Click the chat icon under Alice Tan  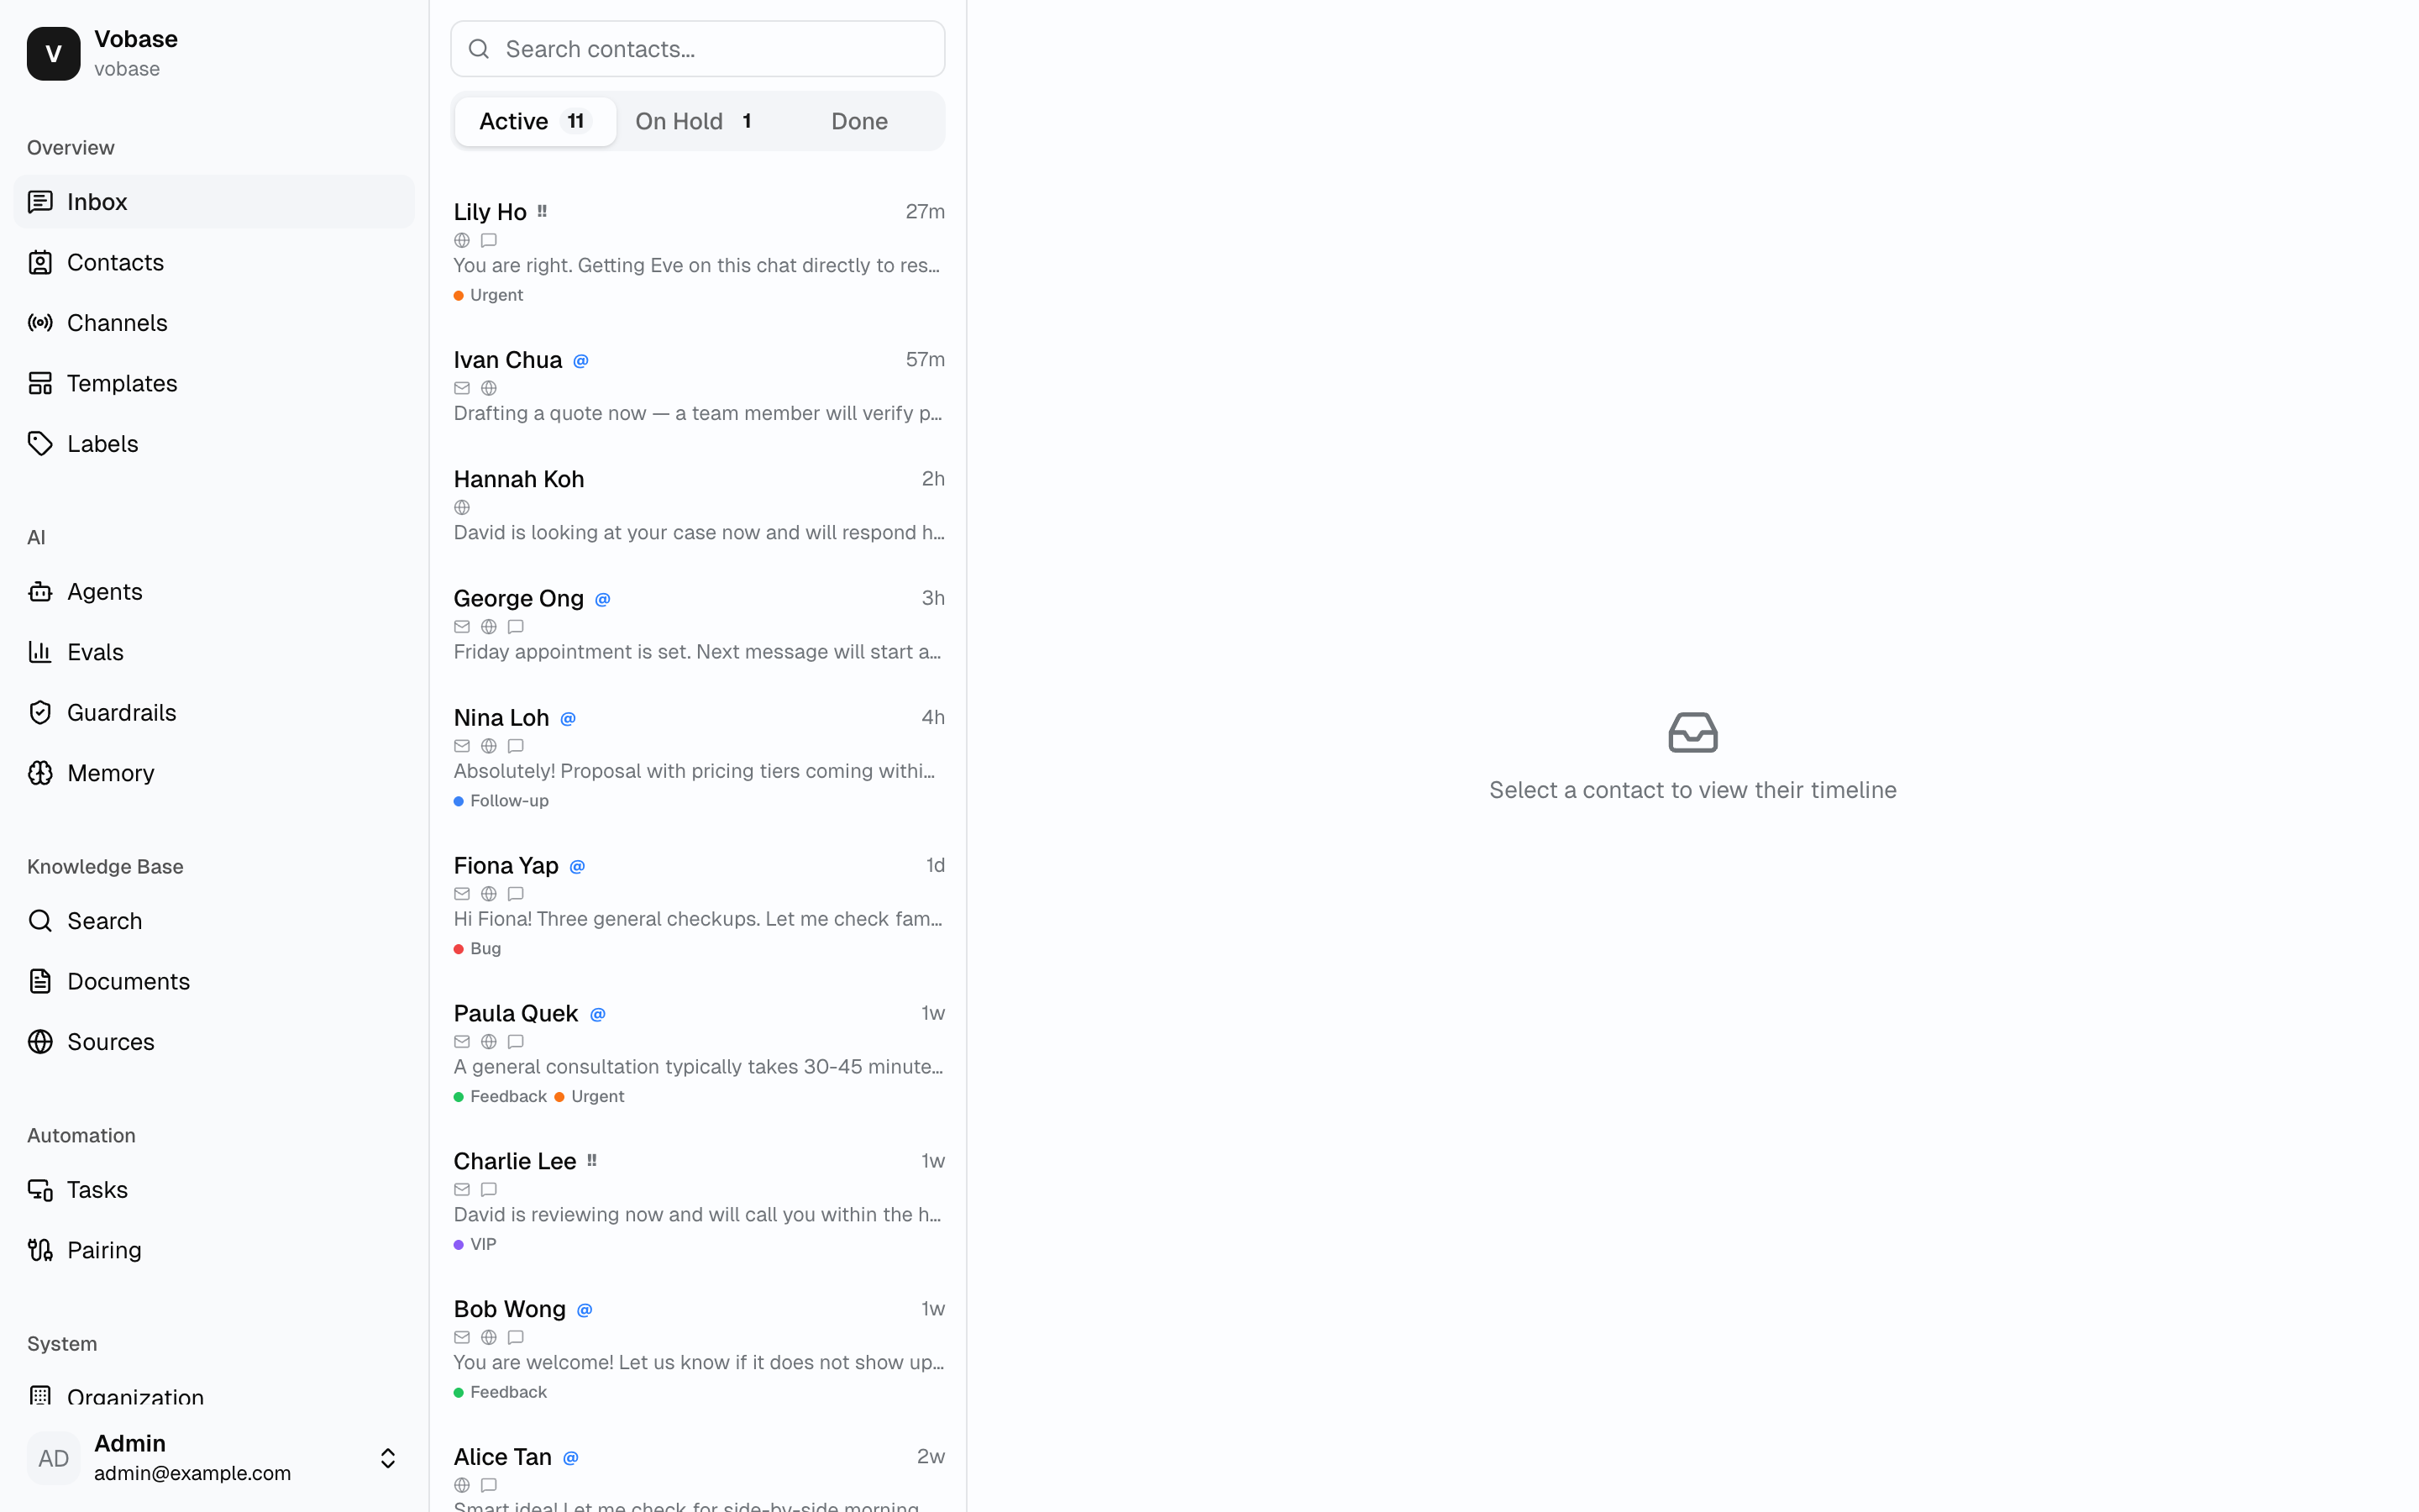pos(489,1485)
